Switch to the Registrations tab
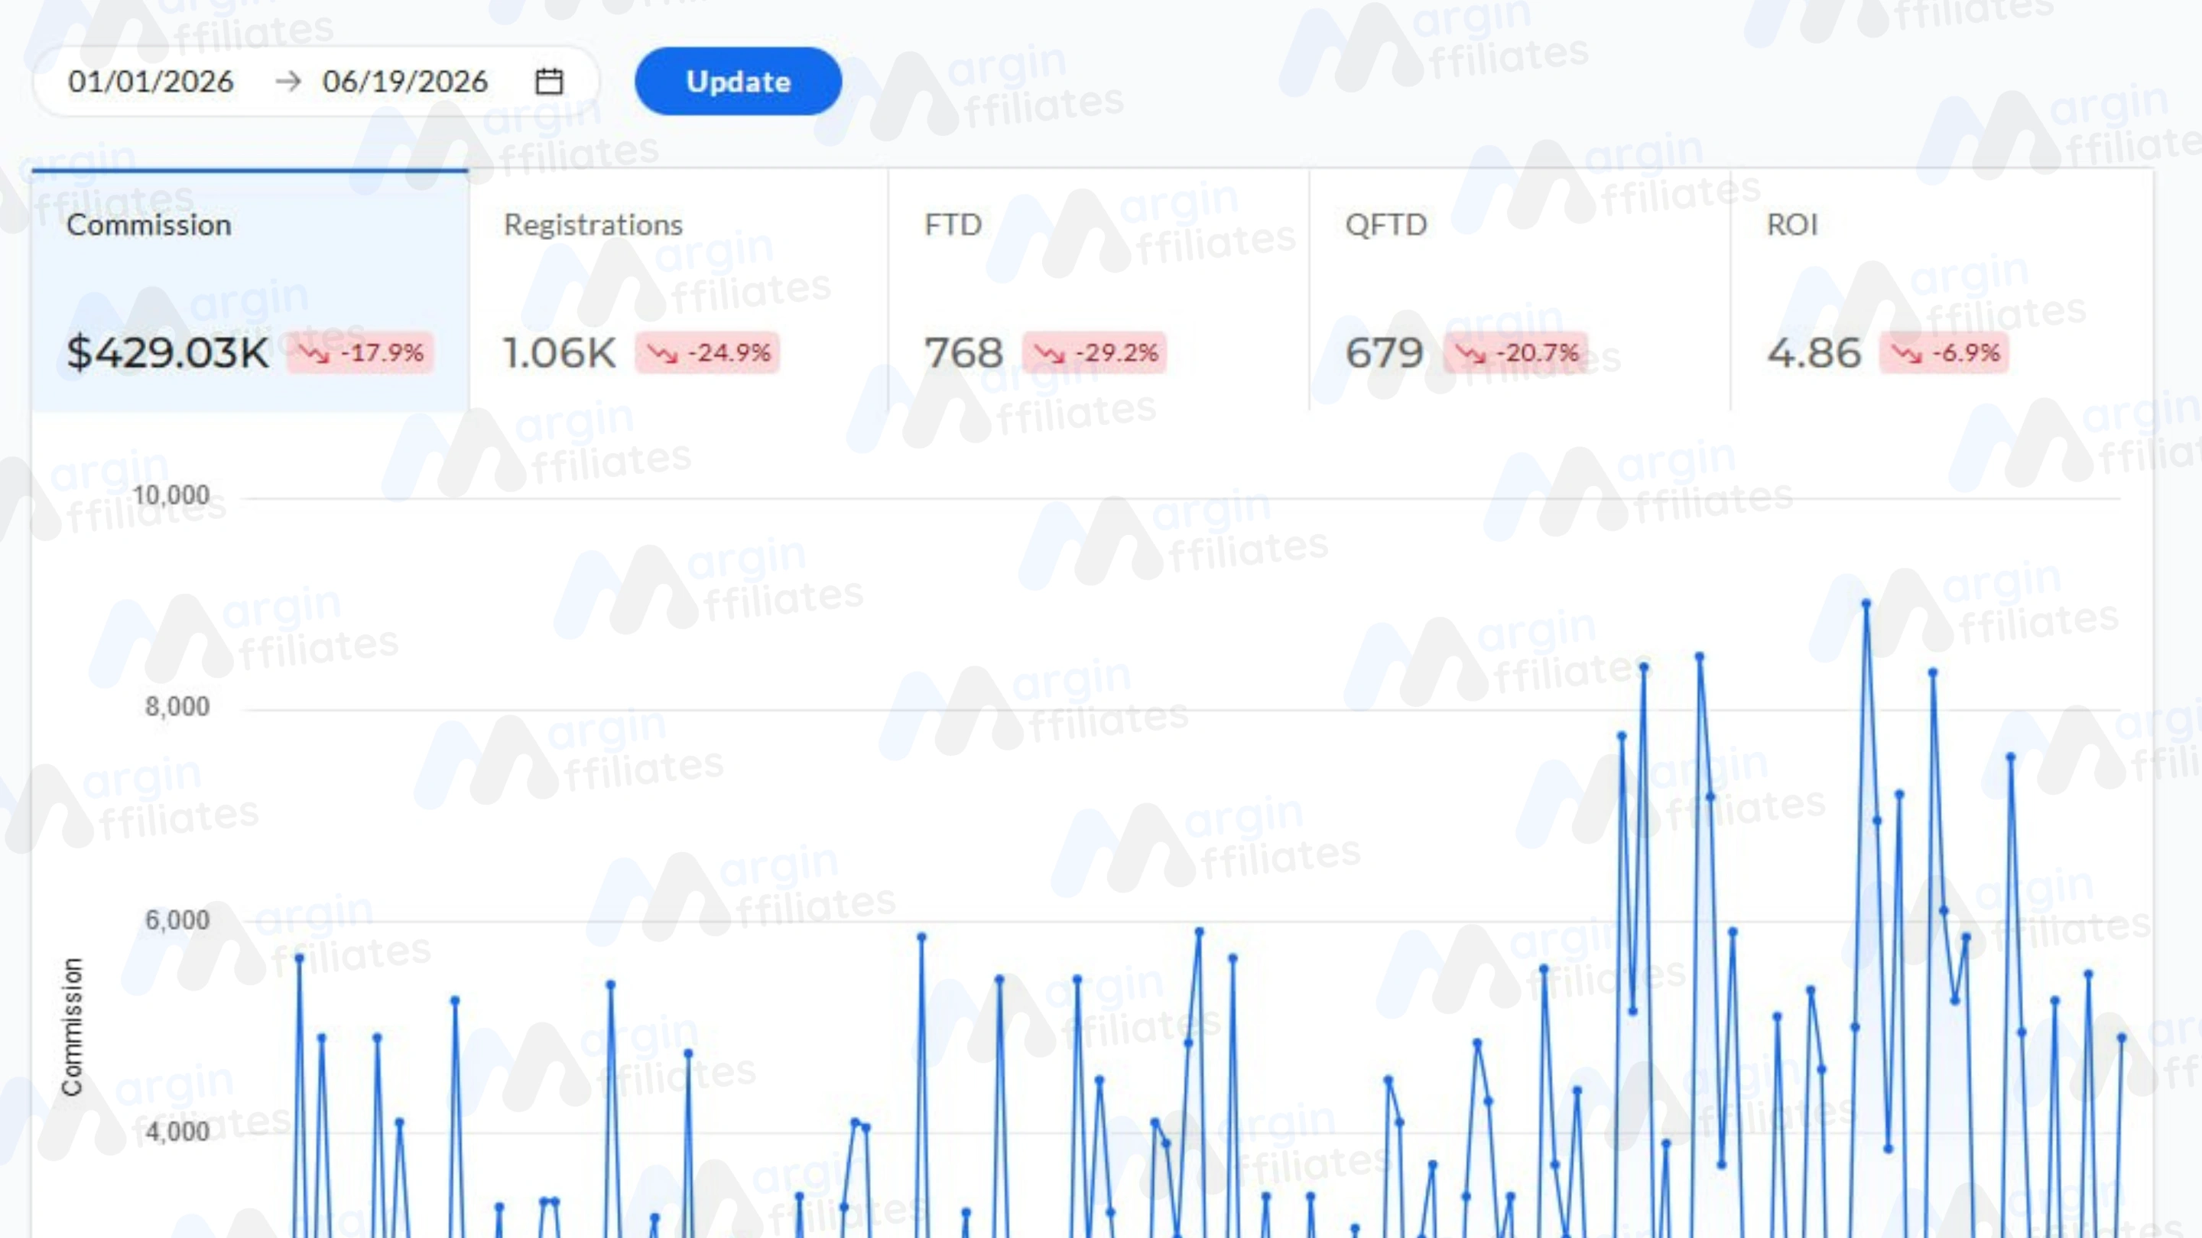Viewport: 2202px width, 1238px height. [679, 290]
